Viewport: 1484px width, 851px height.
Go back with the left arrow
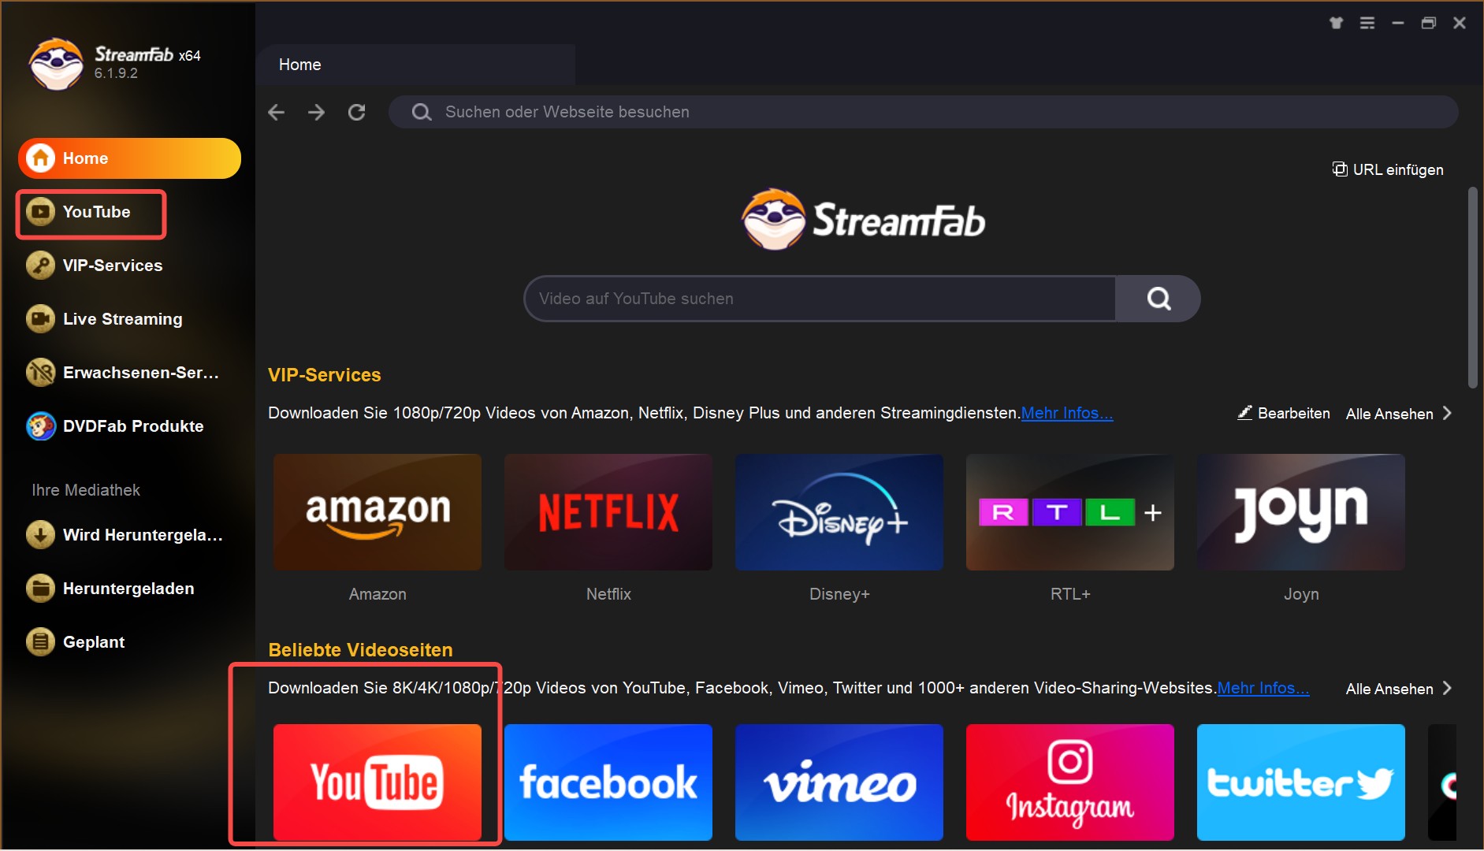[x=276, y=112]
